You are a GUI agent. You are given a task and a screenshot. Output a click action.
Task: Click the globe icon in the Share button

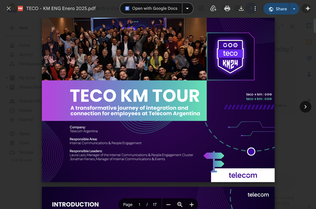pos(271,9)
